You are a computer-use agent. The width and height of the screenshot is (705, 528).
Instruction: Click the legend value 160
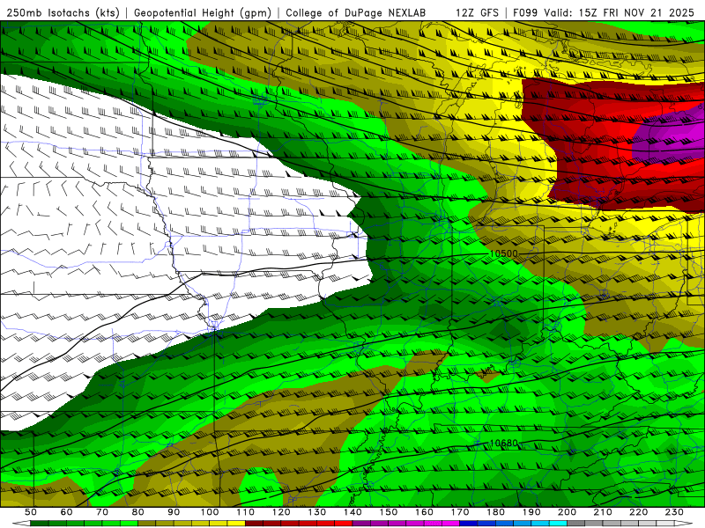424,512
